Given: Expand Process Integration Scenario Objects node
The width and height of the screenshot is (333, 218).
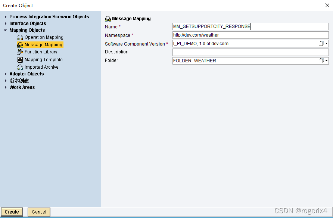Looking at the screenshot, I should tap(6, 17).
